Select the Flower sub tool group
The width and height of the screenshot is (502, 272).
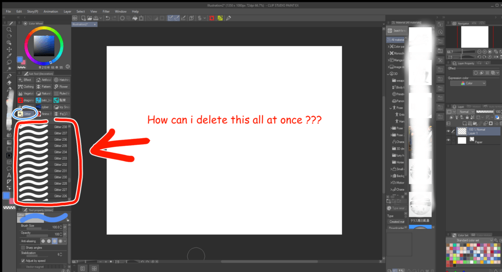(x=62, y=86)
